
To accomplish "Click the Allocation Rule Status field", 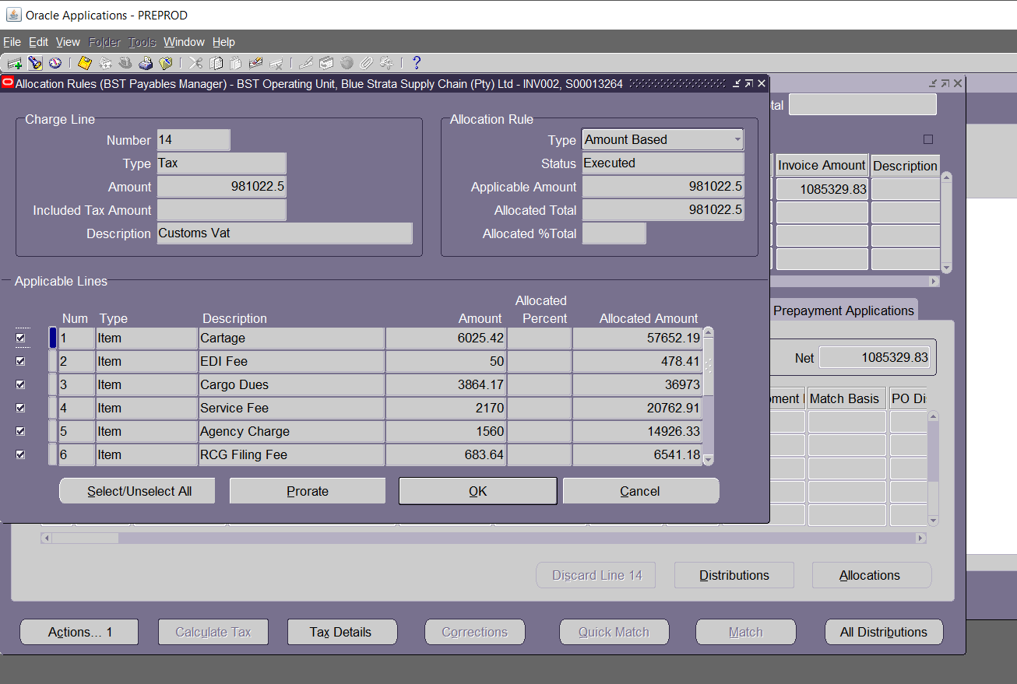I will [663, 163].
